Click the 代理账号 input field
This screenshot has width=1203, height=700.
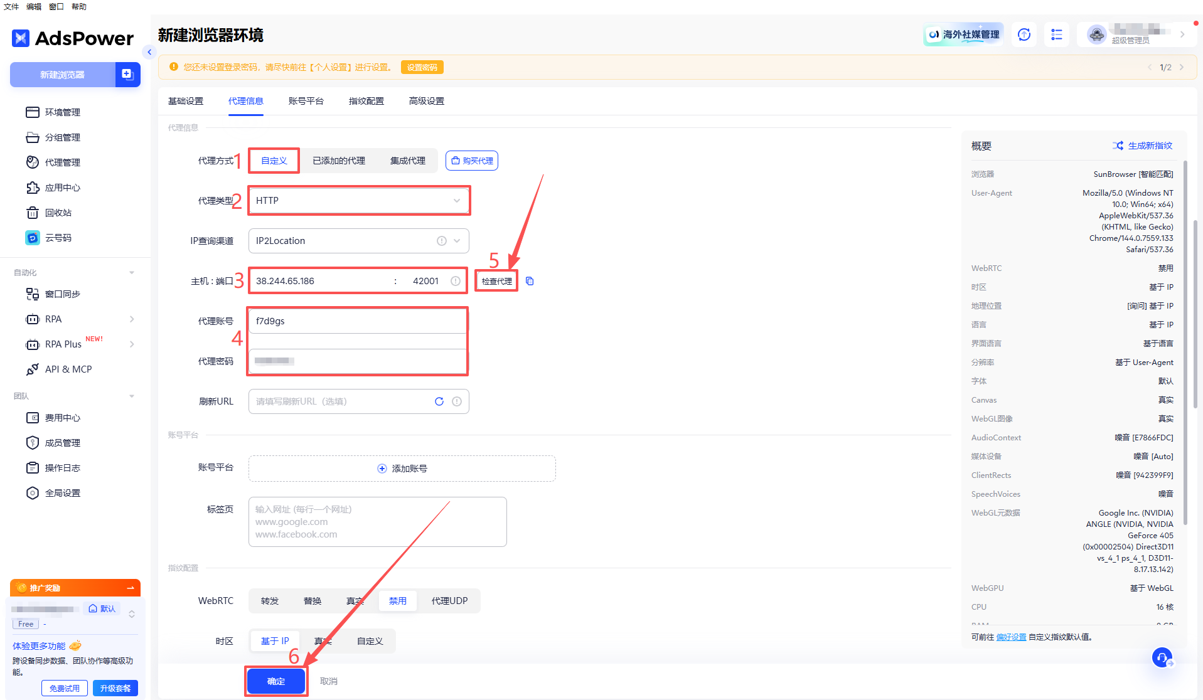358,321
